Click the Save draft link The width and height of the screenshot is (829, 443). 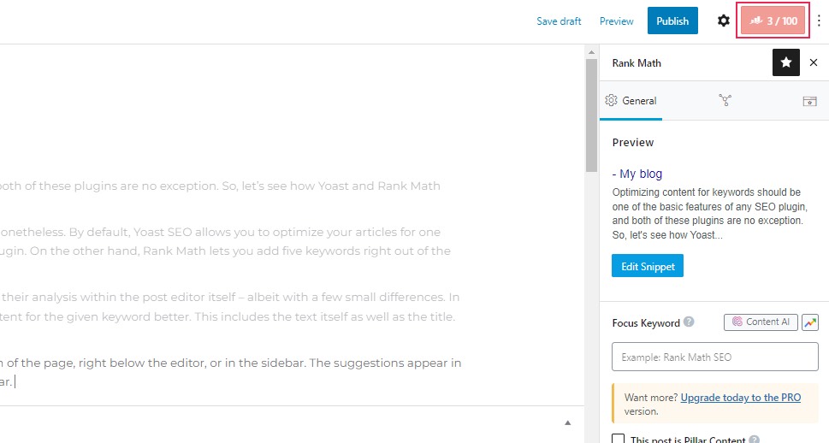click(x=559, y=21)
